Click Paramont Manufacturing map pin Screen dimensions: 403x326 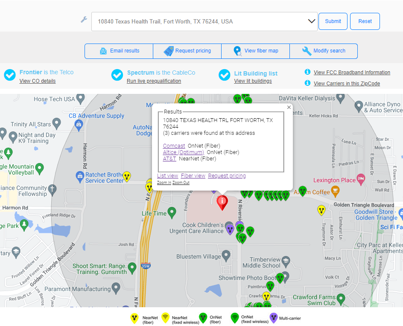coord(116,288)
